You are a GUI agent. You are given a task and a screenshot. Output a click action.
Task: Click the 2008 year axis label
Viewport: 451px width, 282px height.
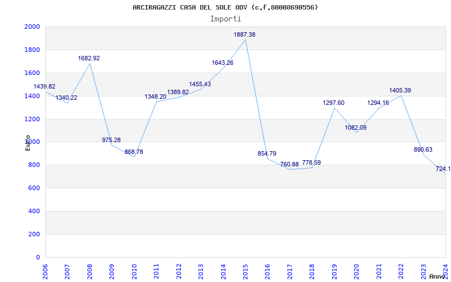click(90, 272)
